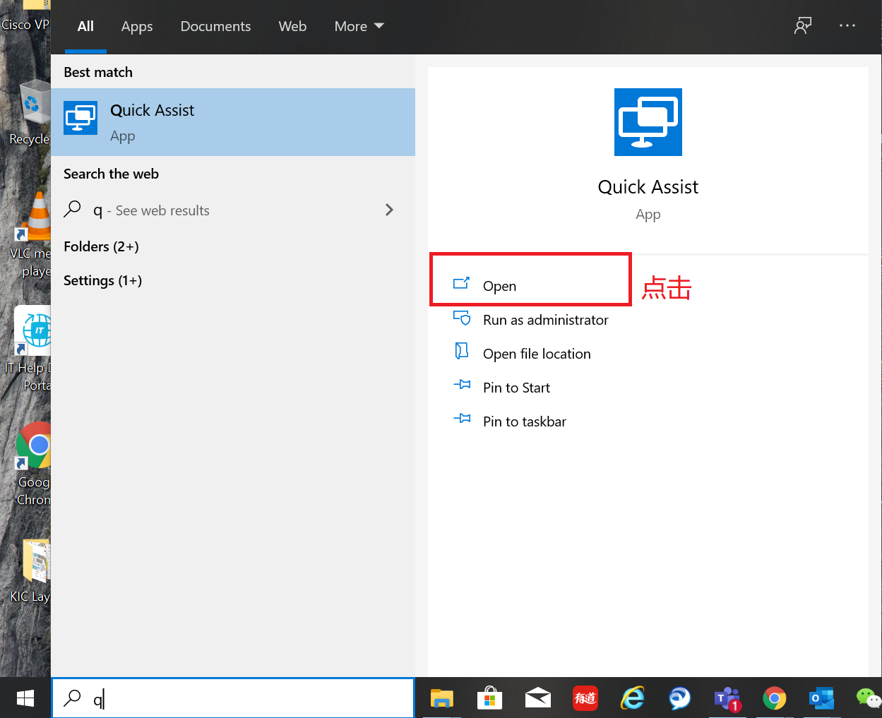882x718 pixels.
Task: Run Quick Assist as administrator
Action: pyautogui.click(x=545, y=320)
